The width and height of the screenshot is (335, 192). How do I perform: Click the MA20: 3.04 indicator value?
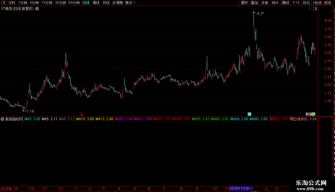124,119
